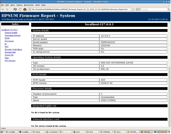Click the Stop loading icon
Screen dimensions: 171x134
[x=20, y=9]
